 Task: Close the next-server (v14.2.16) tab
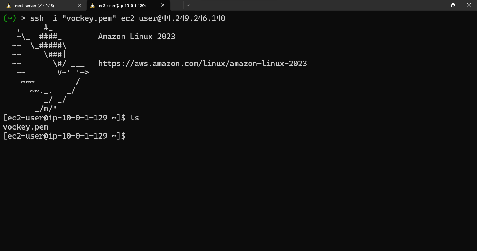coord(79,6)
